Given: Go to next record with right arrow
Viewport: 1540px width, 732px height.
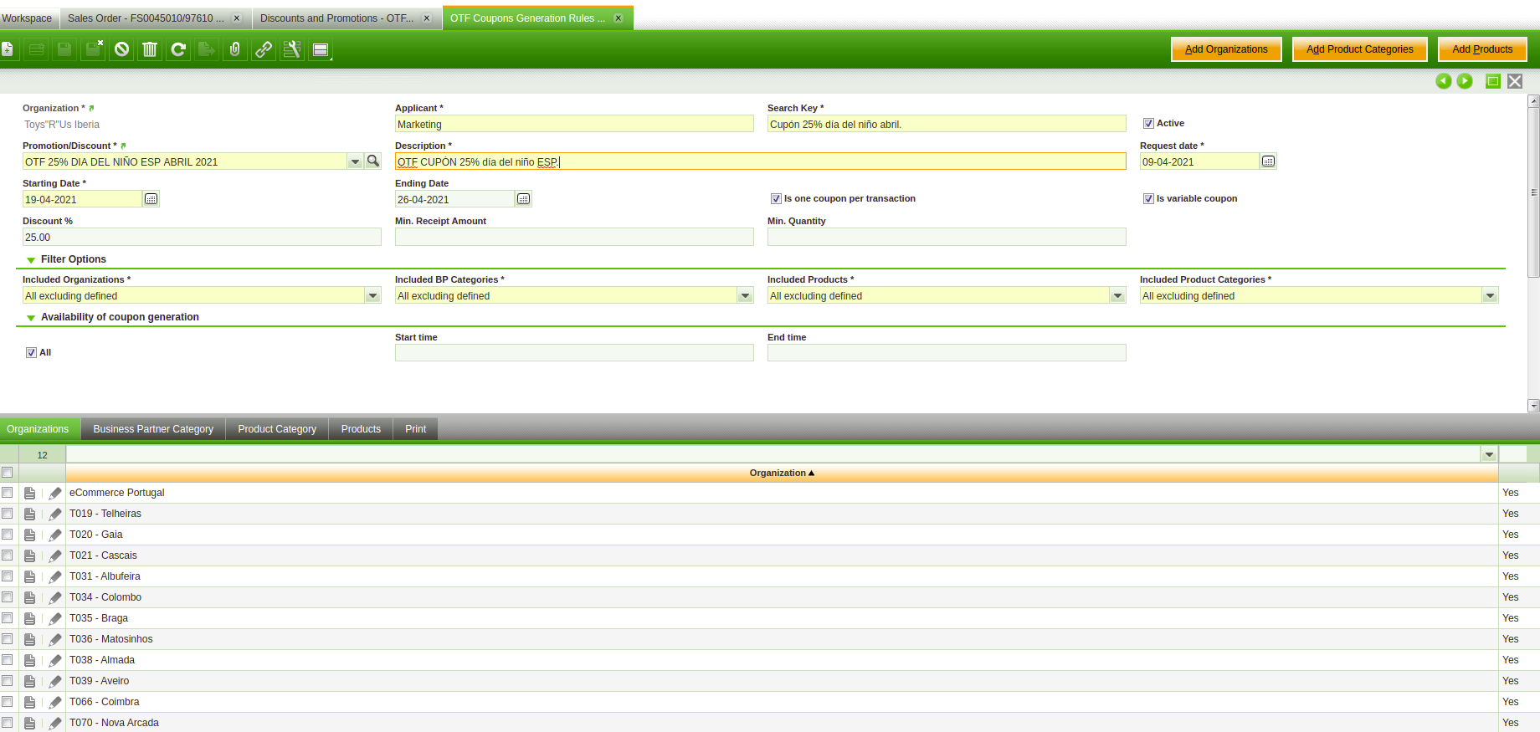Looking at the screenshot, I should pos(1465,81).
